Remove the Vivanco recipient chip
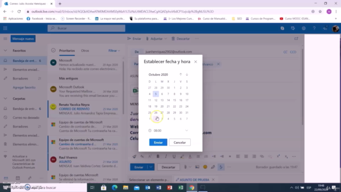Screen dimensions: 341x192 tap(218, 64)
